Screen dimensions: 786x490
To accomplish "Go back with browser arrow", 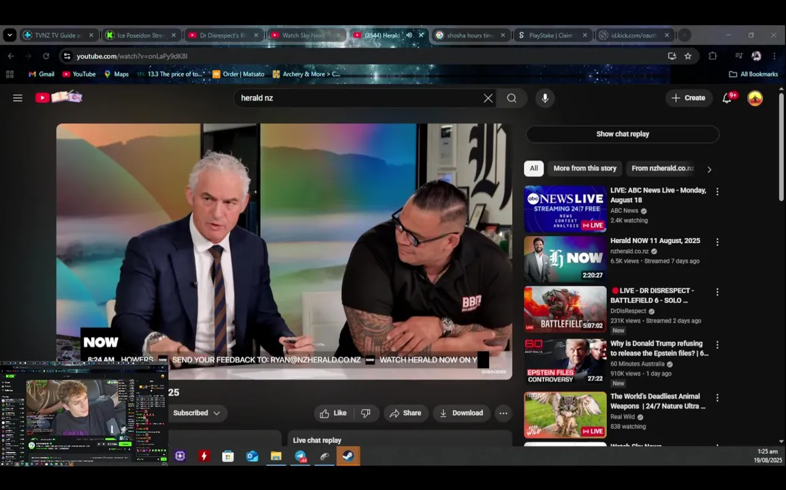I will pyautogui.click(x=11, y=56).
